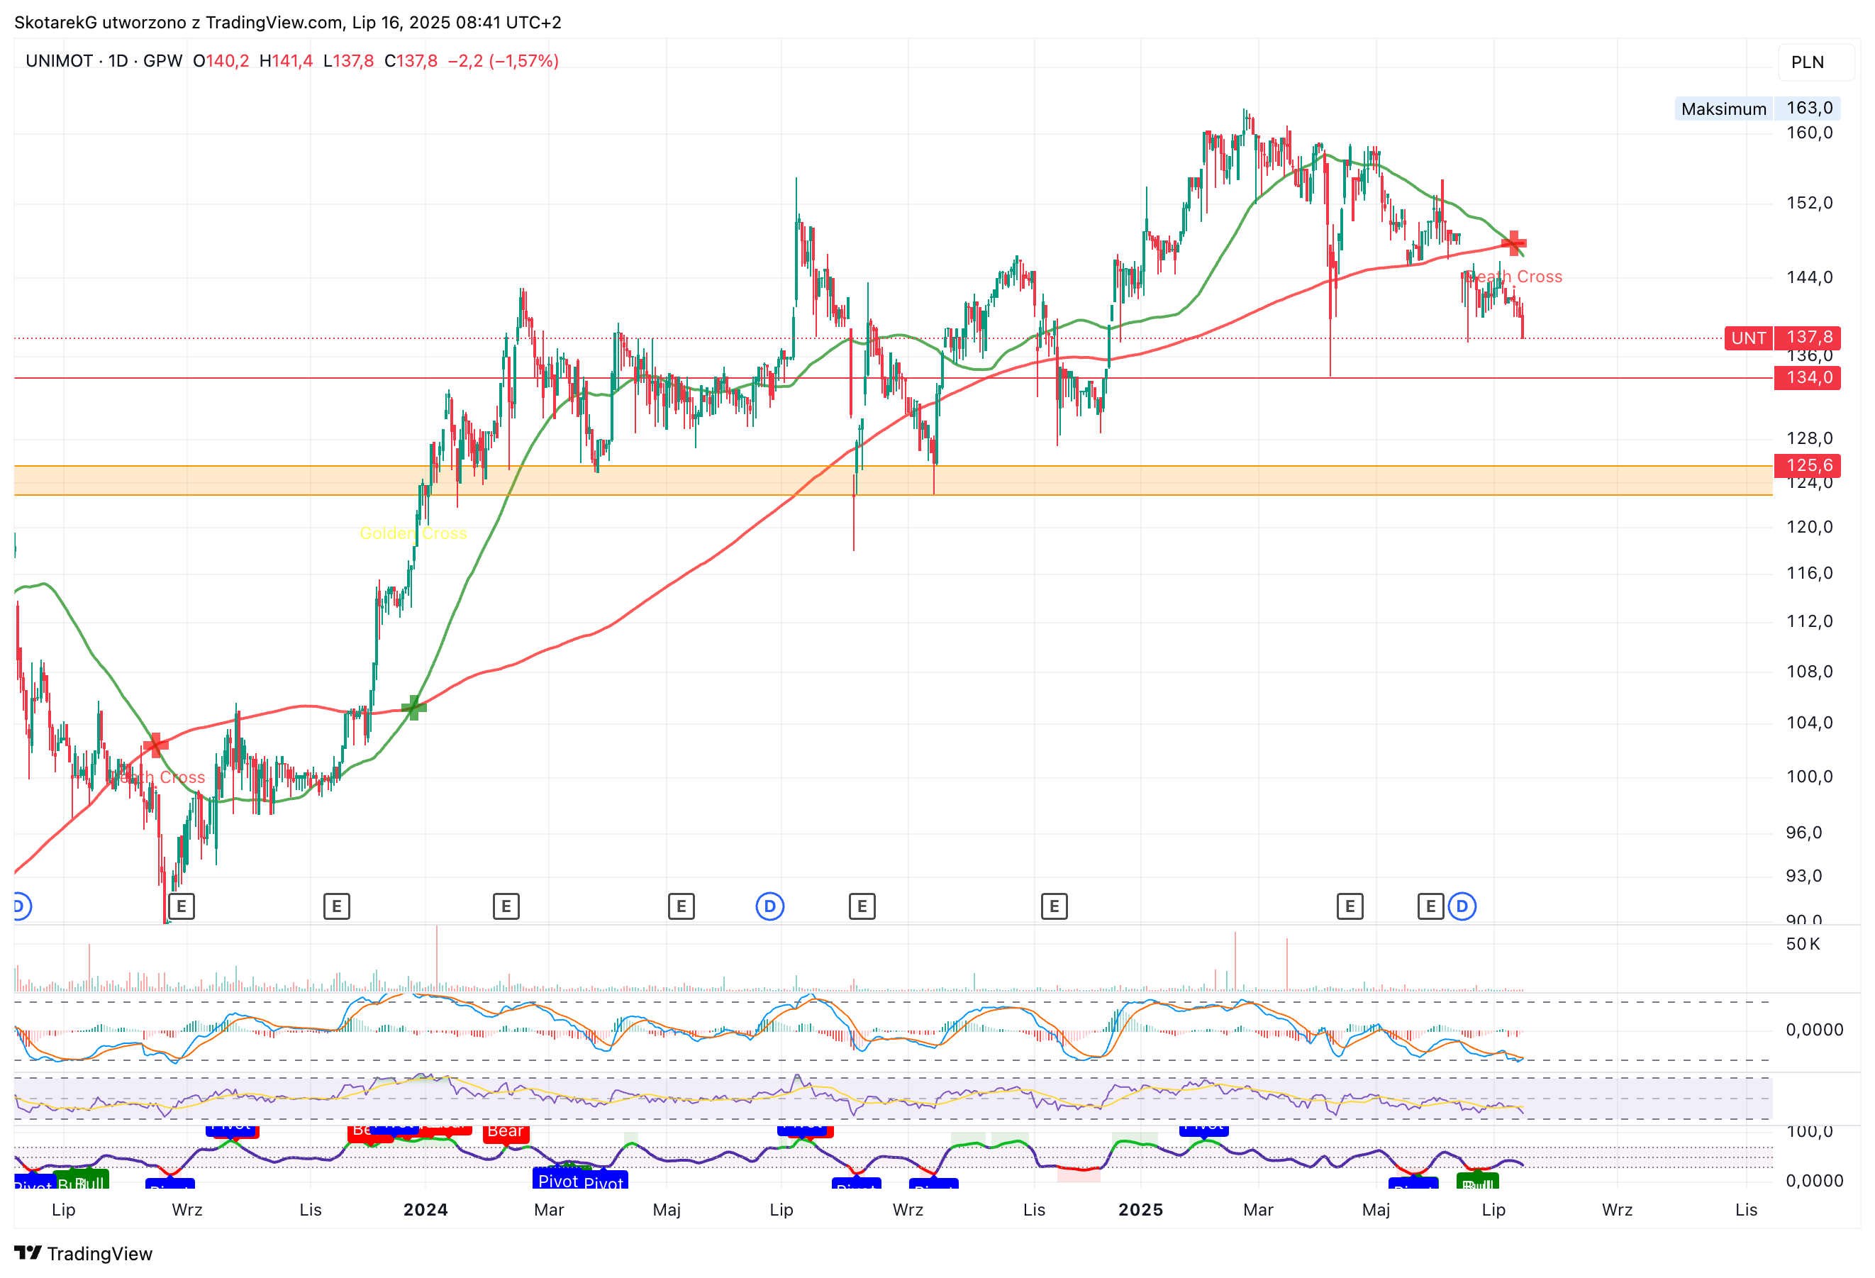Click the rightmost dividend D marker
Viewport: 1875px width, 1278px height.
coord(1462,906)
